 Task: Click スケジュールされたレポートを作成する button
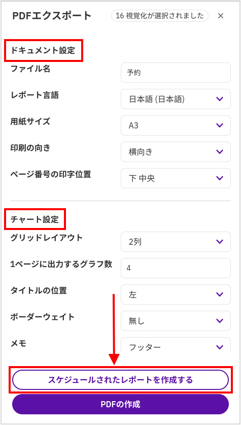coord(121,380)
